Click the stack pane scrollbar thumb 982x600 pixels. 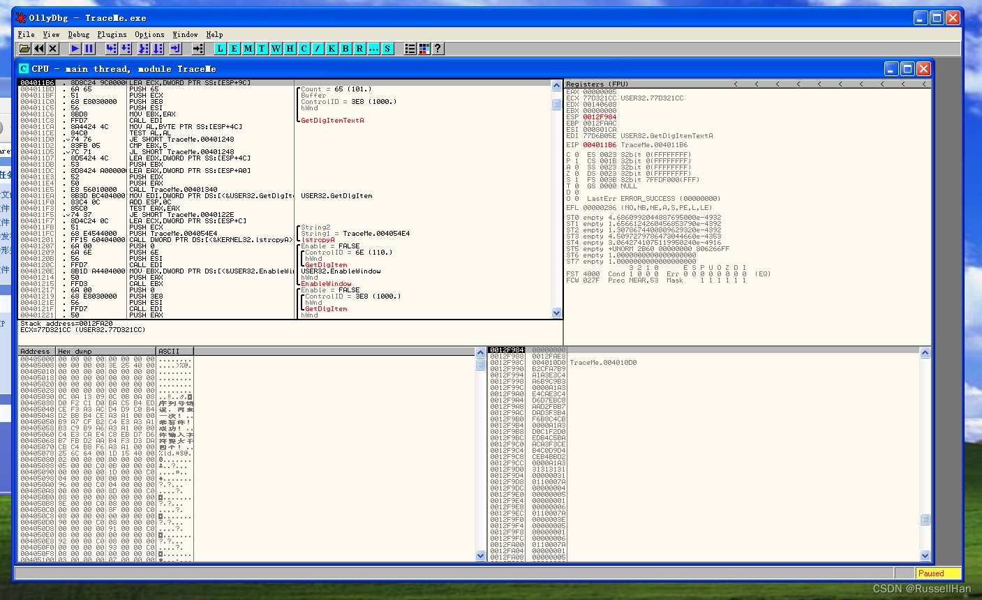925,519
